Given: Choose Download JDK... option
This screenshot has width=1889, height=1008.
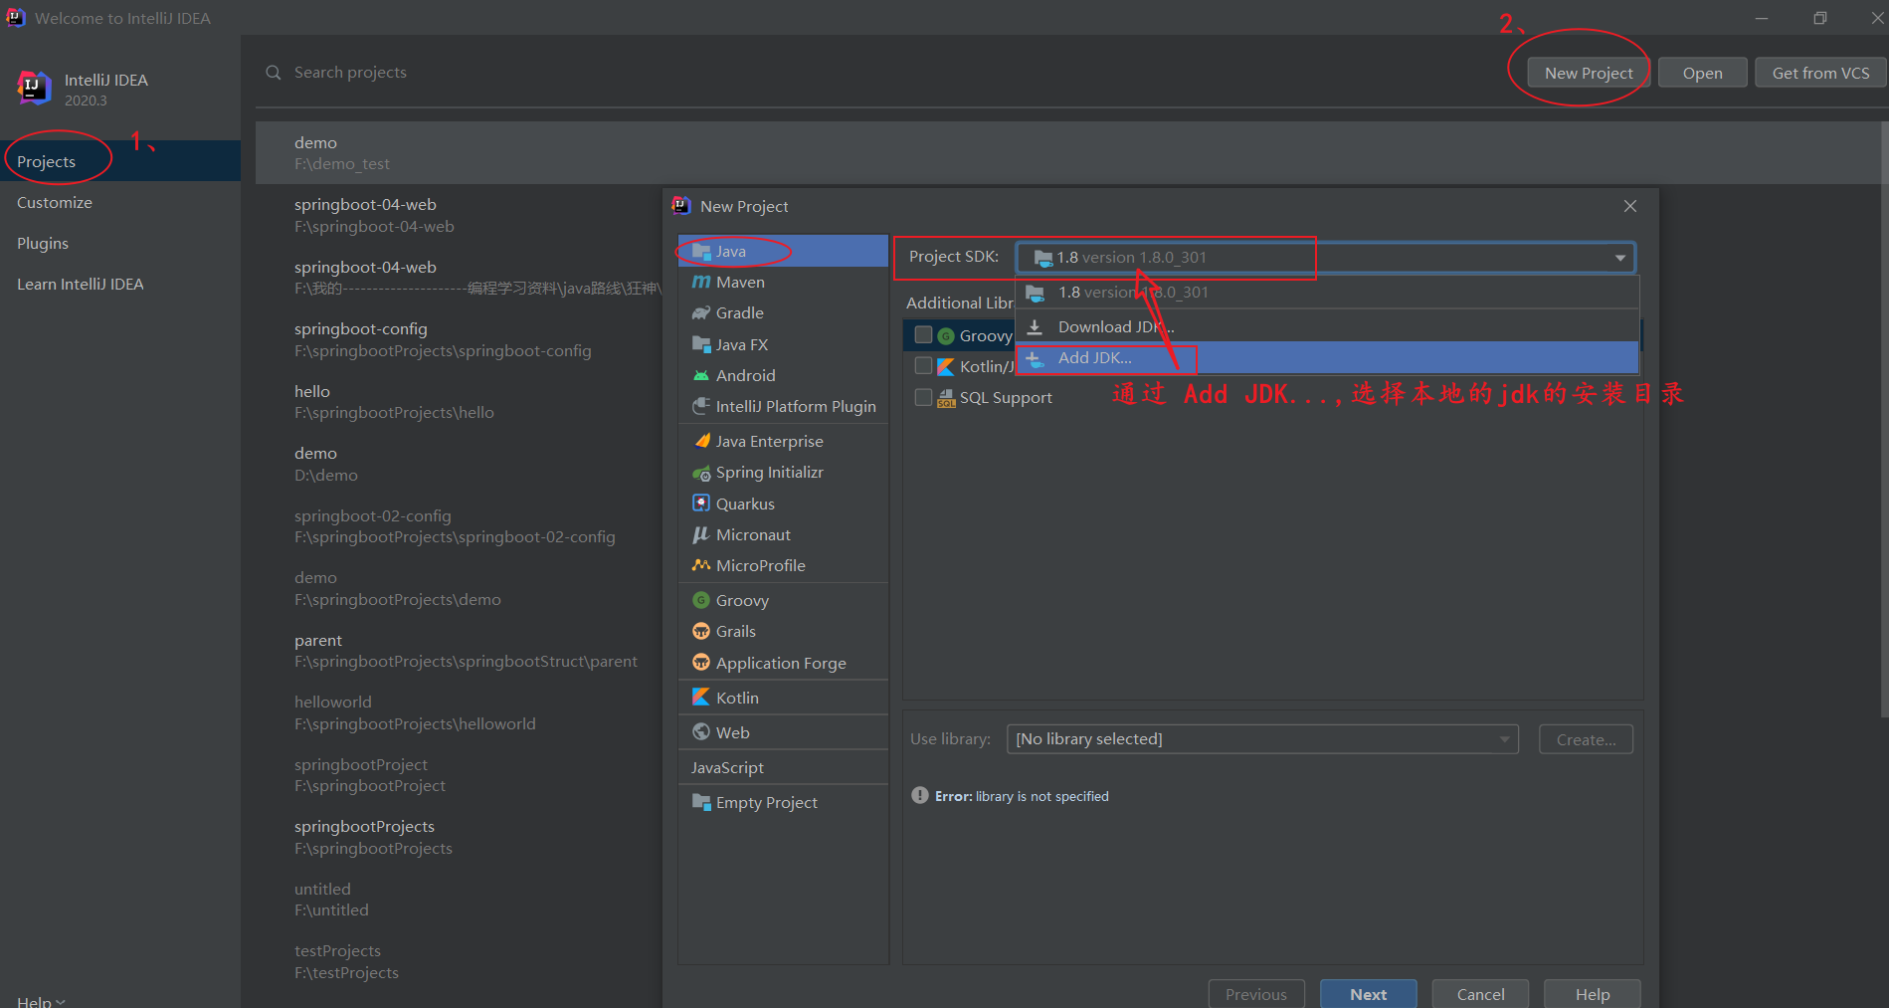Looking at the screenshot, I should tap(1327, 326).
